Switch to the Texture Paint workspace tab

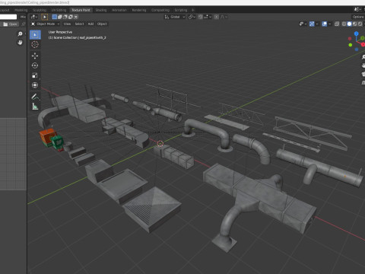[x=81, y=10]
